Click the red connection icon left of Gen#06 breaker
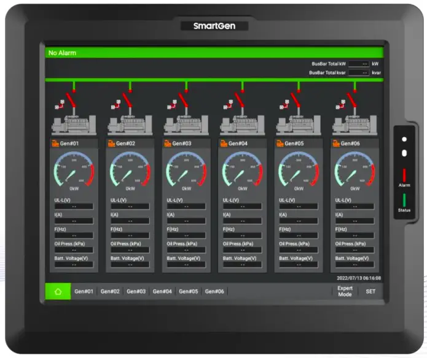 340,105
